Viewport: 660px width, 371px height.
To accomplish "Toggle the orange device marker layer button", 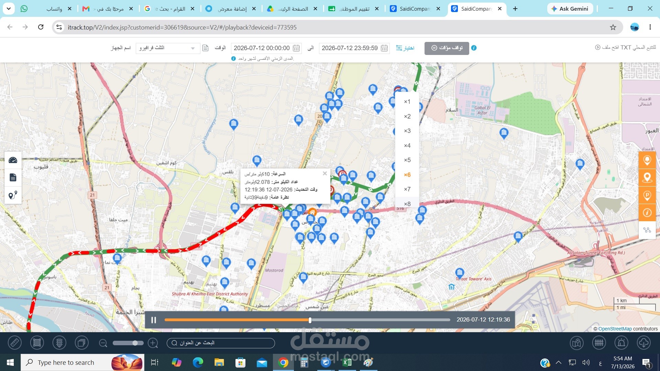I will point(647,160).
